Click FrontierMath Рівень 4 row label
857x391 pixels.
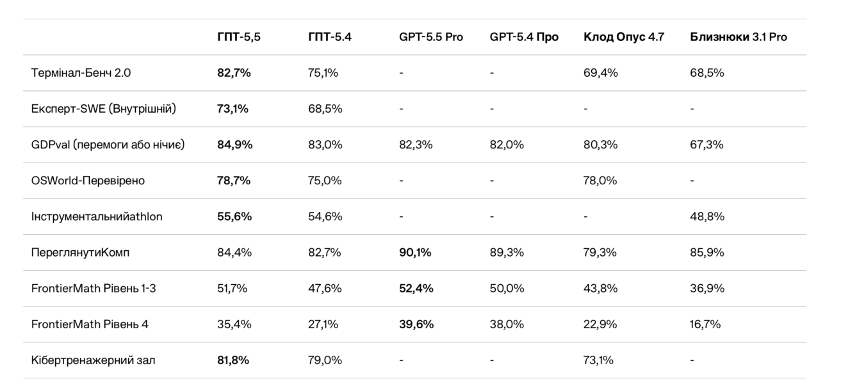[90, 324]
